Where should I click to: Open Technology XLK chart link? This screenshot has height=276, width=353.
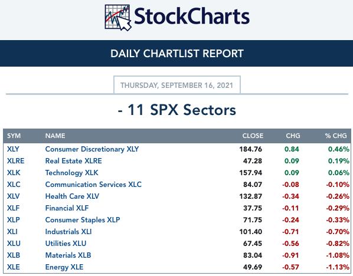pyautogui.click(x=71, y=173)
